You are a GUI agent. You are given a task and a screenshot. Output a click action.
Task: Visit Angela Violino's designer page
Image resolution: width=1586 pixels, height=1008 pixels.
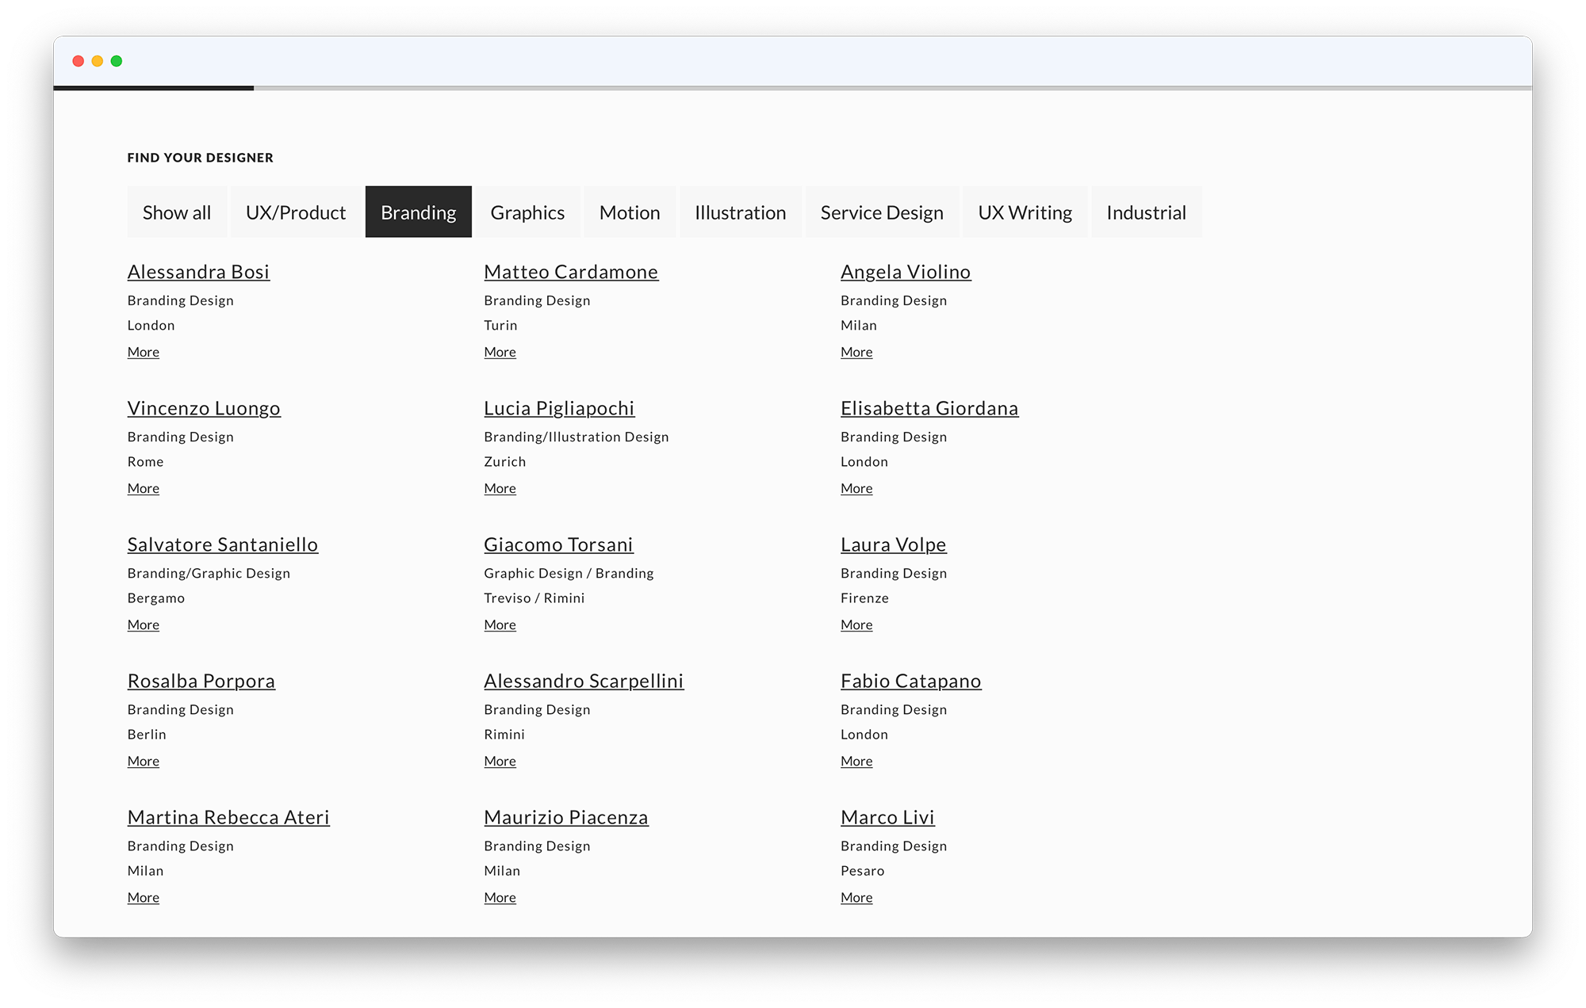(906, 272)
